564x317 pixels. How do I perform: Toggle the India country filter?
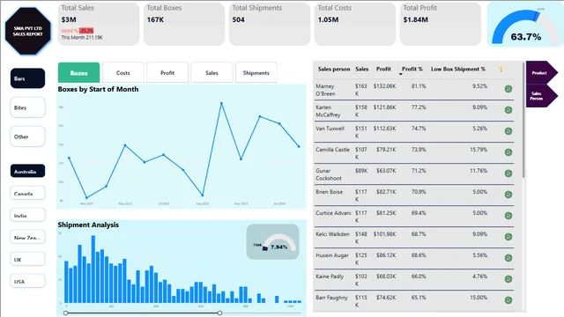(x=27, y=215)
